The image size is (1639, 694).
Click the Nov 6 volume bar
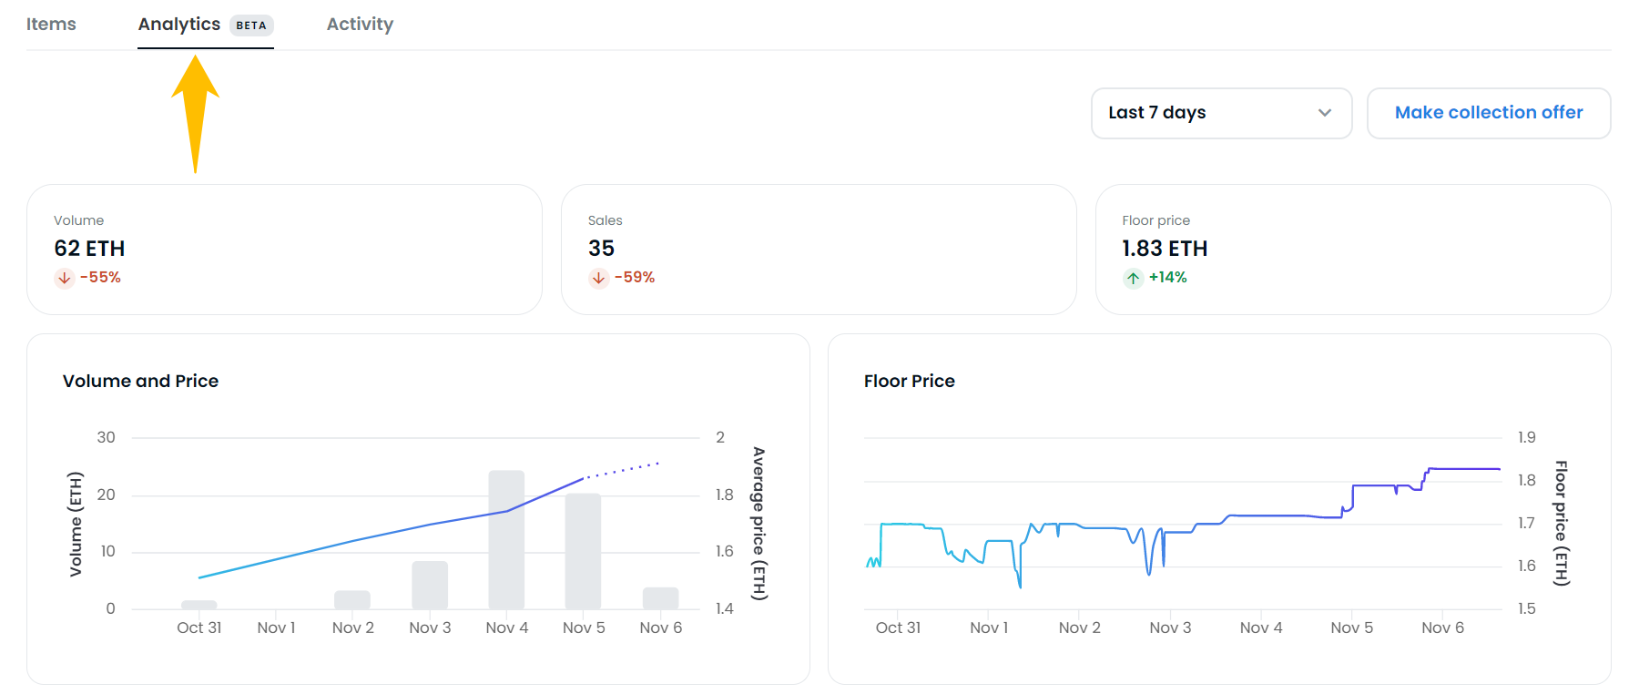[x=660, y=598]
